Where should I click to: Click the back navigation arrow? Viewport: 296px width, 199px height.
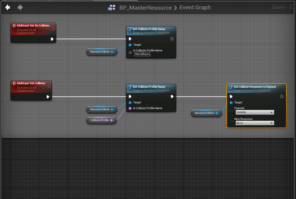(x=8, y=8)
